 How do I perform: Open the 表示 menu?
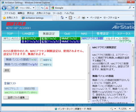tap(31, 13)
